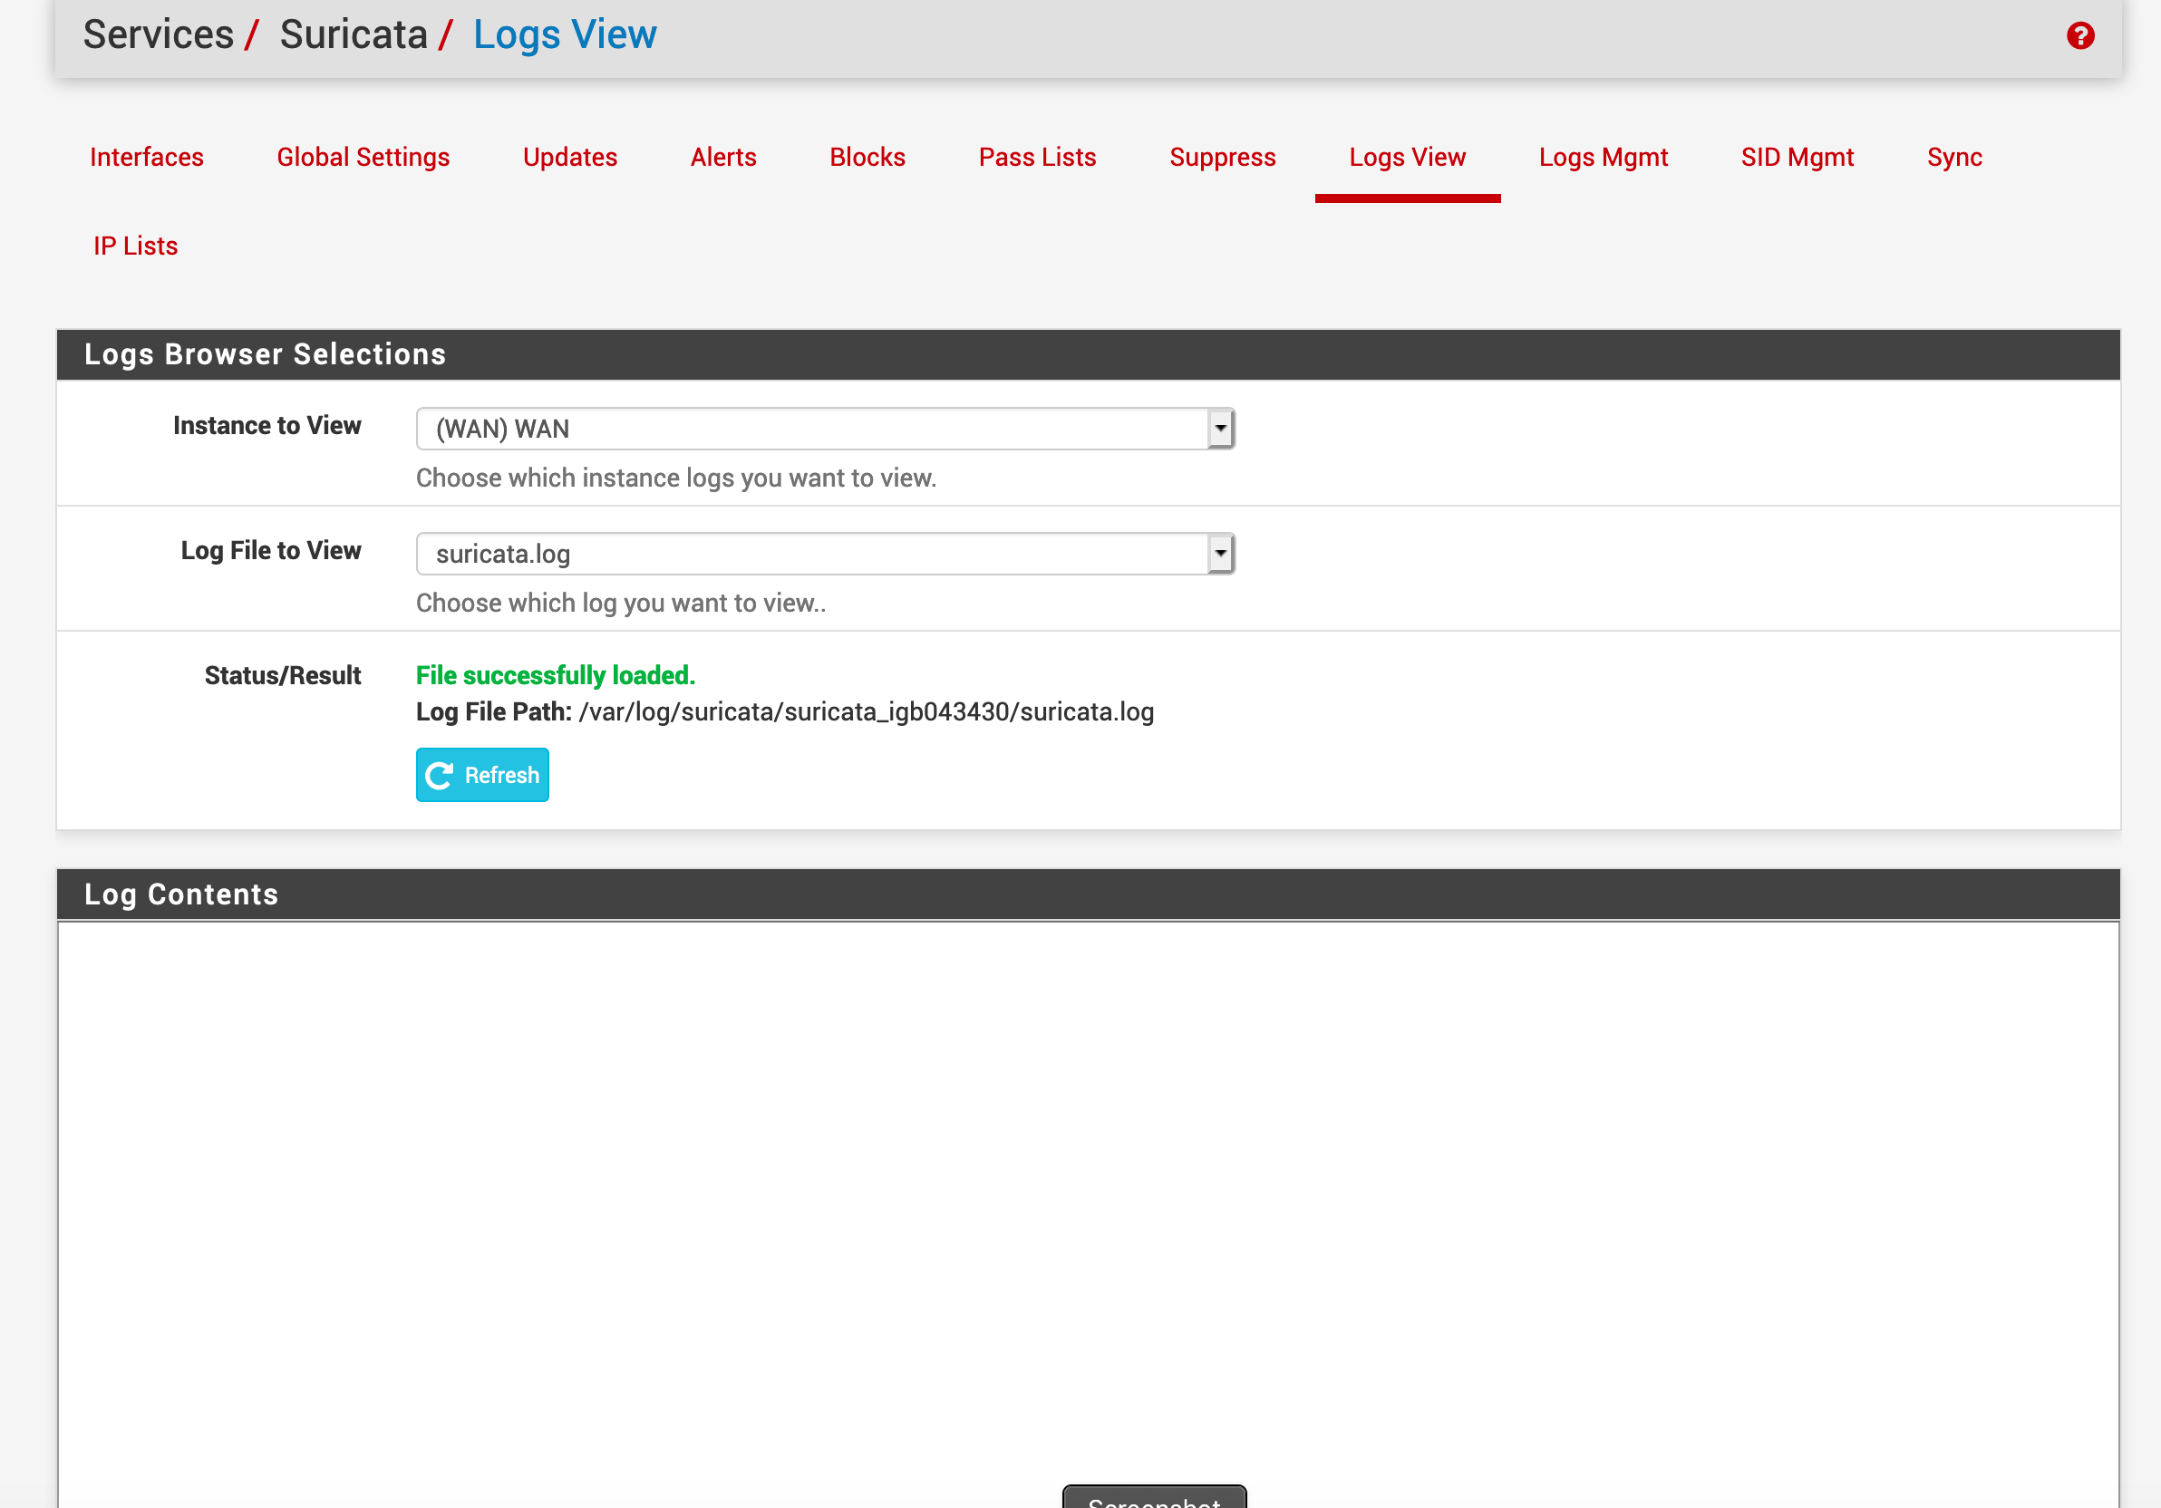Open the Instance to View dropdown

[826, 429]
